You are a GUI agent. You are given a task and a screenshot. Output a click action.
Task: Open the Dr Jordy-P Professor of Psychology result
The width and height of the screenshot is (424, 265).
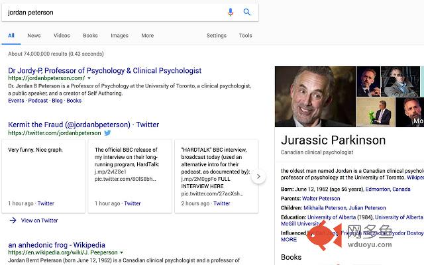[105, 71]
